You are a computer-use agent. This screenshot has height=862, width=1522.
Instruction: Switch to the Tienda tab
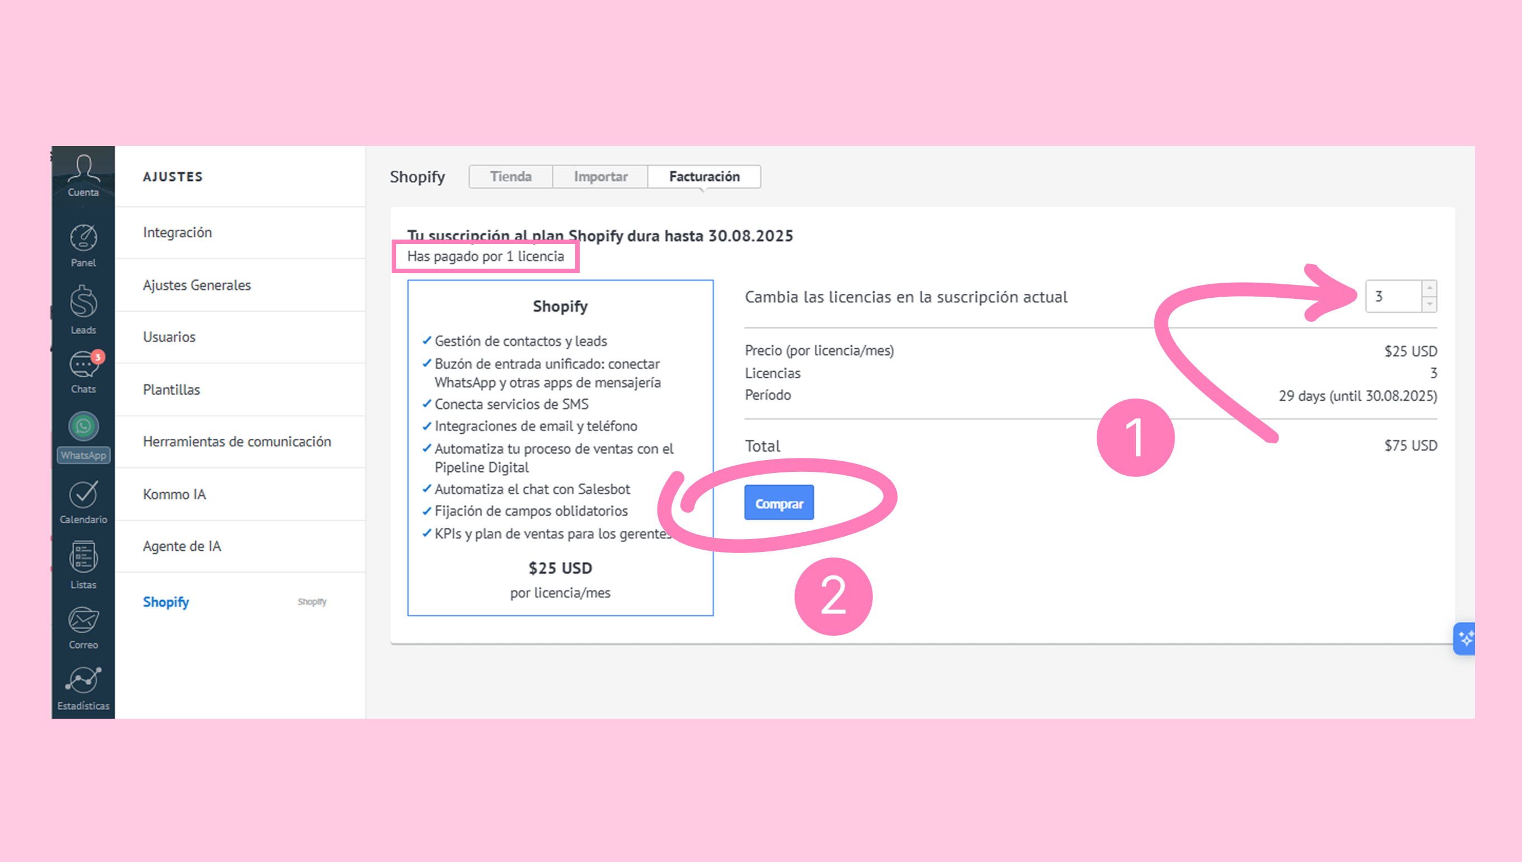click(x=511, y=176)
